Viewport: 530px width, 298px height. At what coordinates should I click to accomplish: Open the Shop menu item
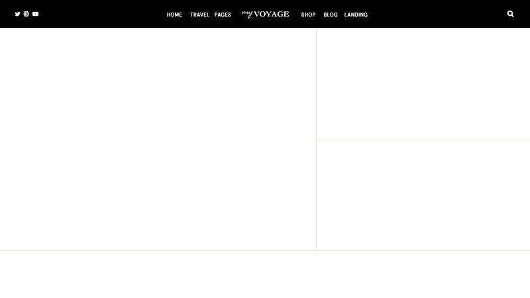click(x=308, y=15)
